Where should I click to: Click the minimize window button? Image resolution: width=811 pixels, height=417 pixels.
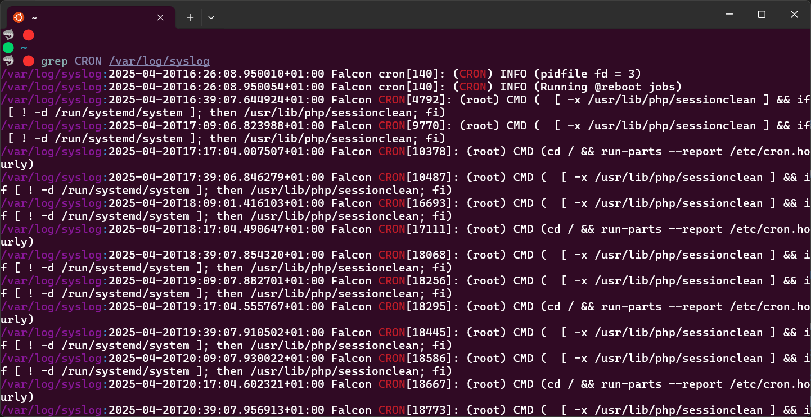coord(729,14)
